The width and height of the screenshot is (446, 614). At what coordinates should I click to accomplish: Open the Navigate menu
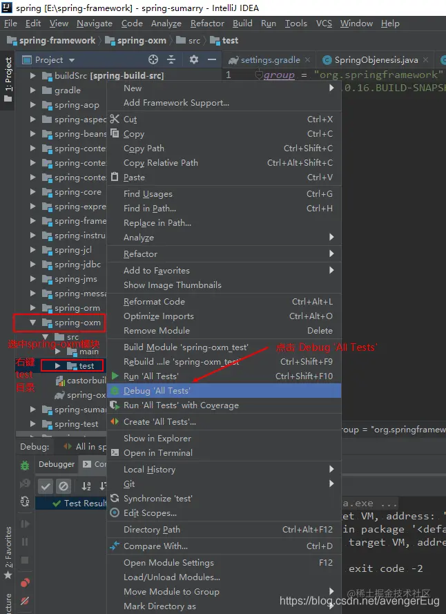point(95,23)
